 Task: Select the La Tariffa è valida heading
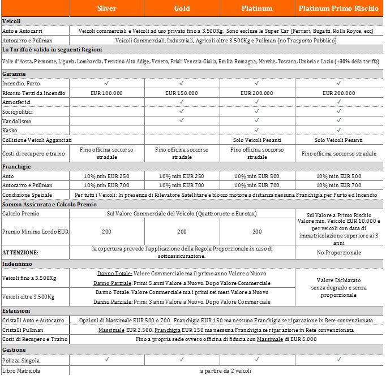click(52, 50)
